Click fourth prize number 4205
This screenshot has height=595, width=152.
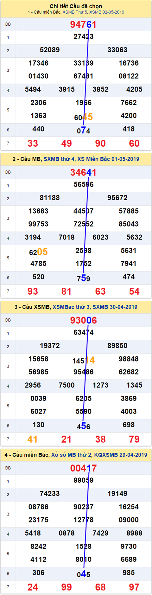[x=134, y=89]
